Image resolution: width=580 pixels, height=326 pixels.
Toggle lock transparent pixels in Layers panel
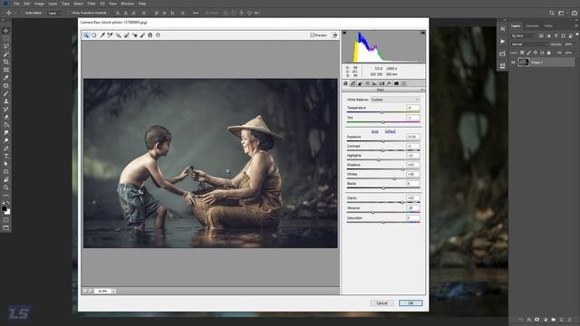(522, 53)
